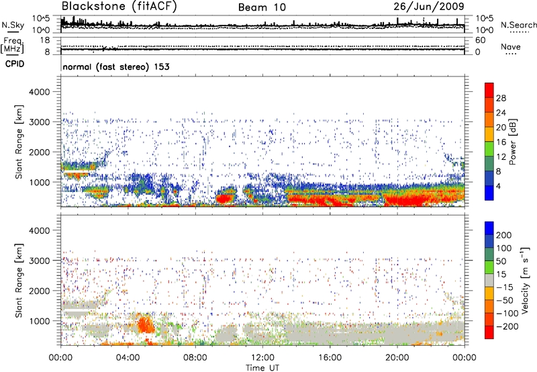The image size is (537, 372).
Task: Click the red high-power patch near 09:30
Action: pos(223,199)
